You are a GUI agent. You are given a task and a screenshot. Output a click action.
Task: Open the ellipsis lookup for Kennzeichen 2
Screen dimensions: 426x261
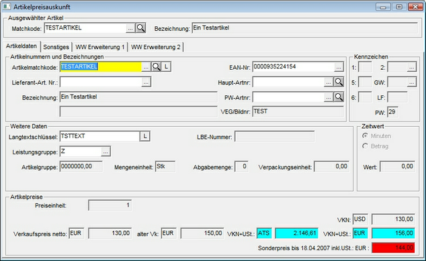[x=412, y=67]
